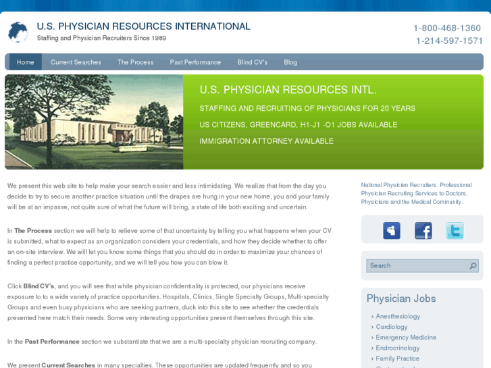Image resolution: width=491 pixels, height=368 pixels.
Task: Click the National Physician Recruiters sidebar blurb
Action: [416, 194]
